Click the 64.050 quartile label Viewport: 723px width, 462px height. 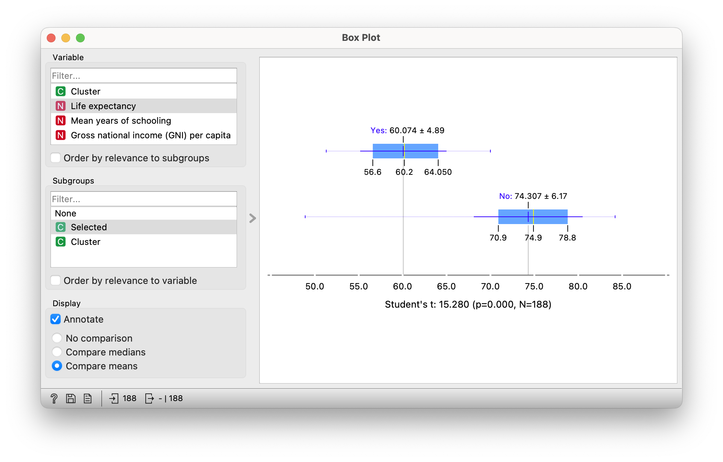438,172
